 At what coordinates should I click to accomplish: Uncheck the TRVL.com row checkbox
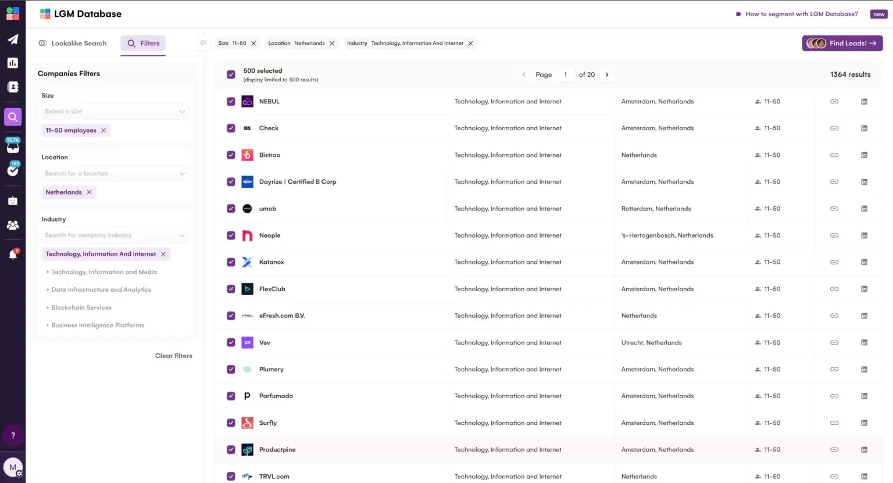(x=231, y=476)
